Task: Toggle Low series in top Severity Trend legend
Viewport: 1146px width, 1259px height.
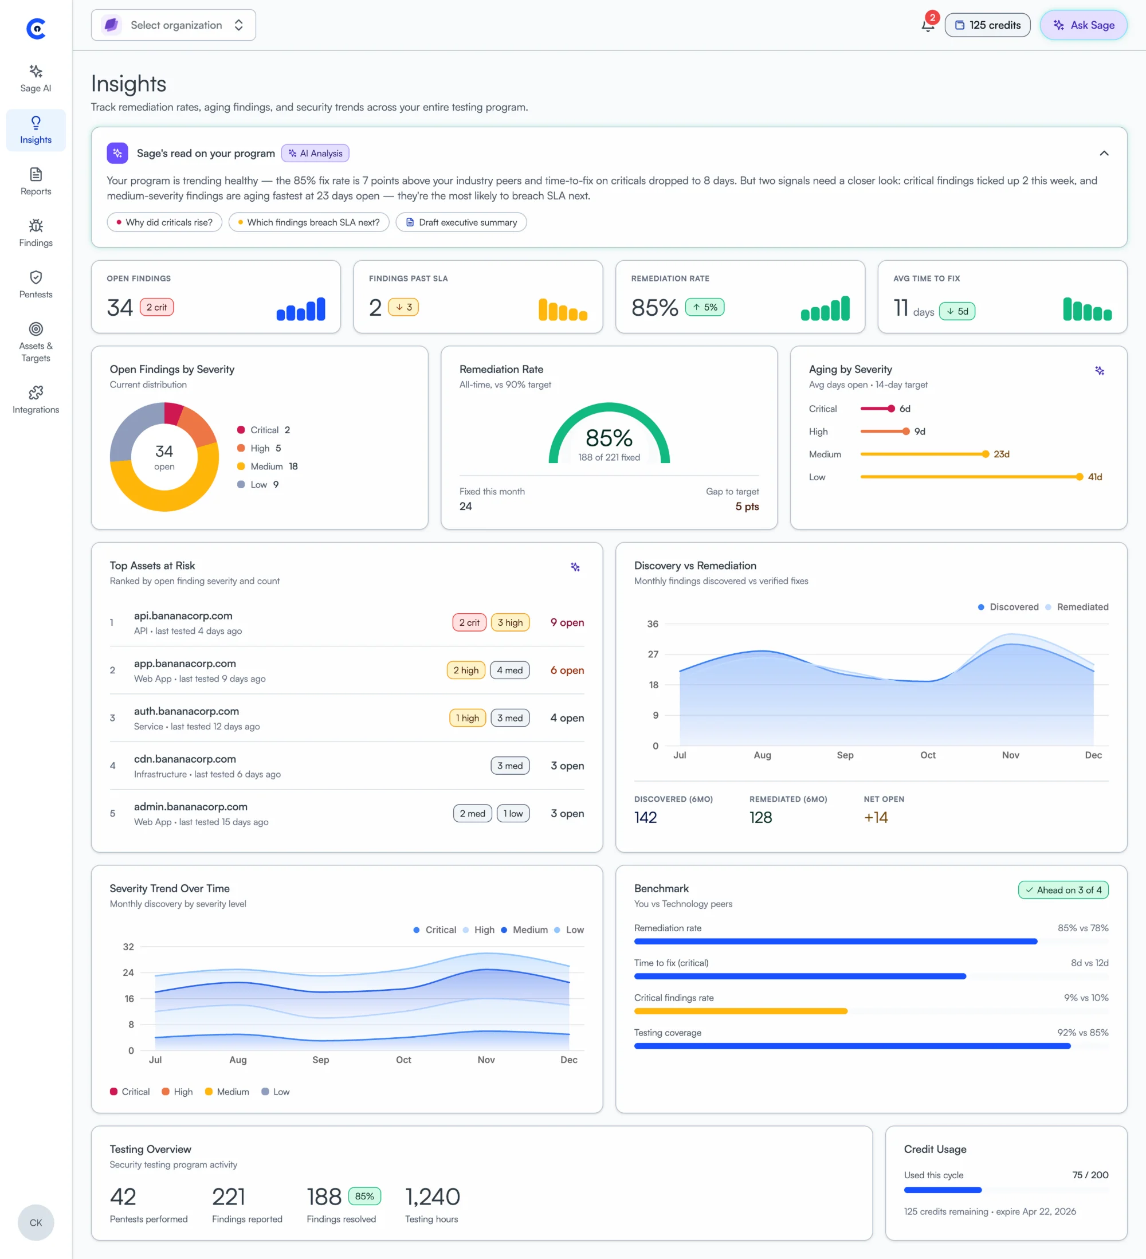Action: (569, 930)
